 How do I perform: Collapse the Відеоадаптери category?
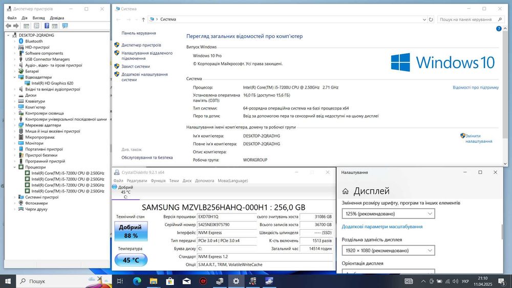15,77
